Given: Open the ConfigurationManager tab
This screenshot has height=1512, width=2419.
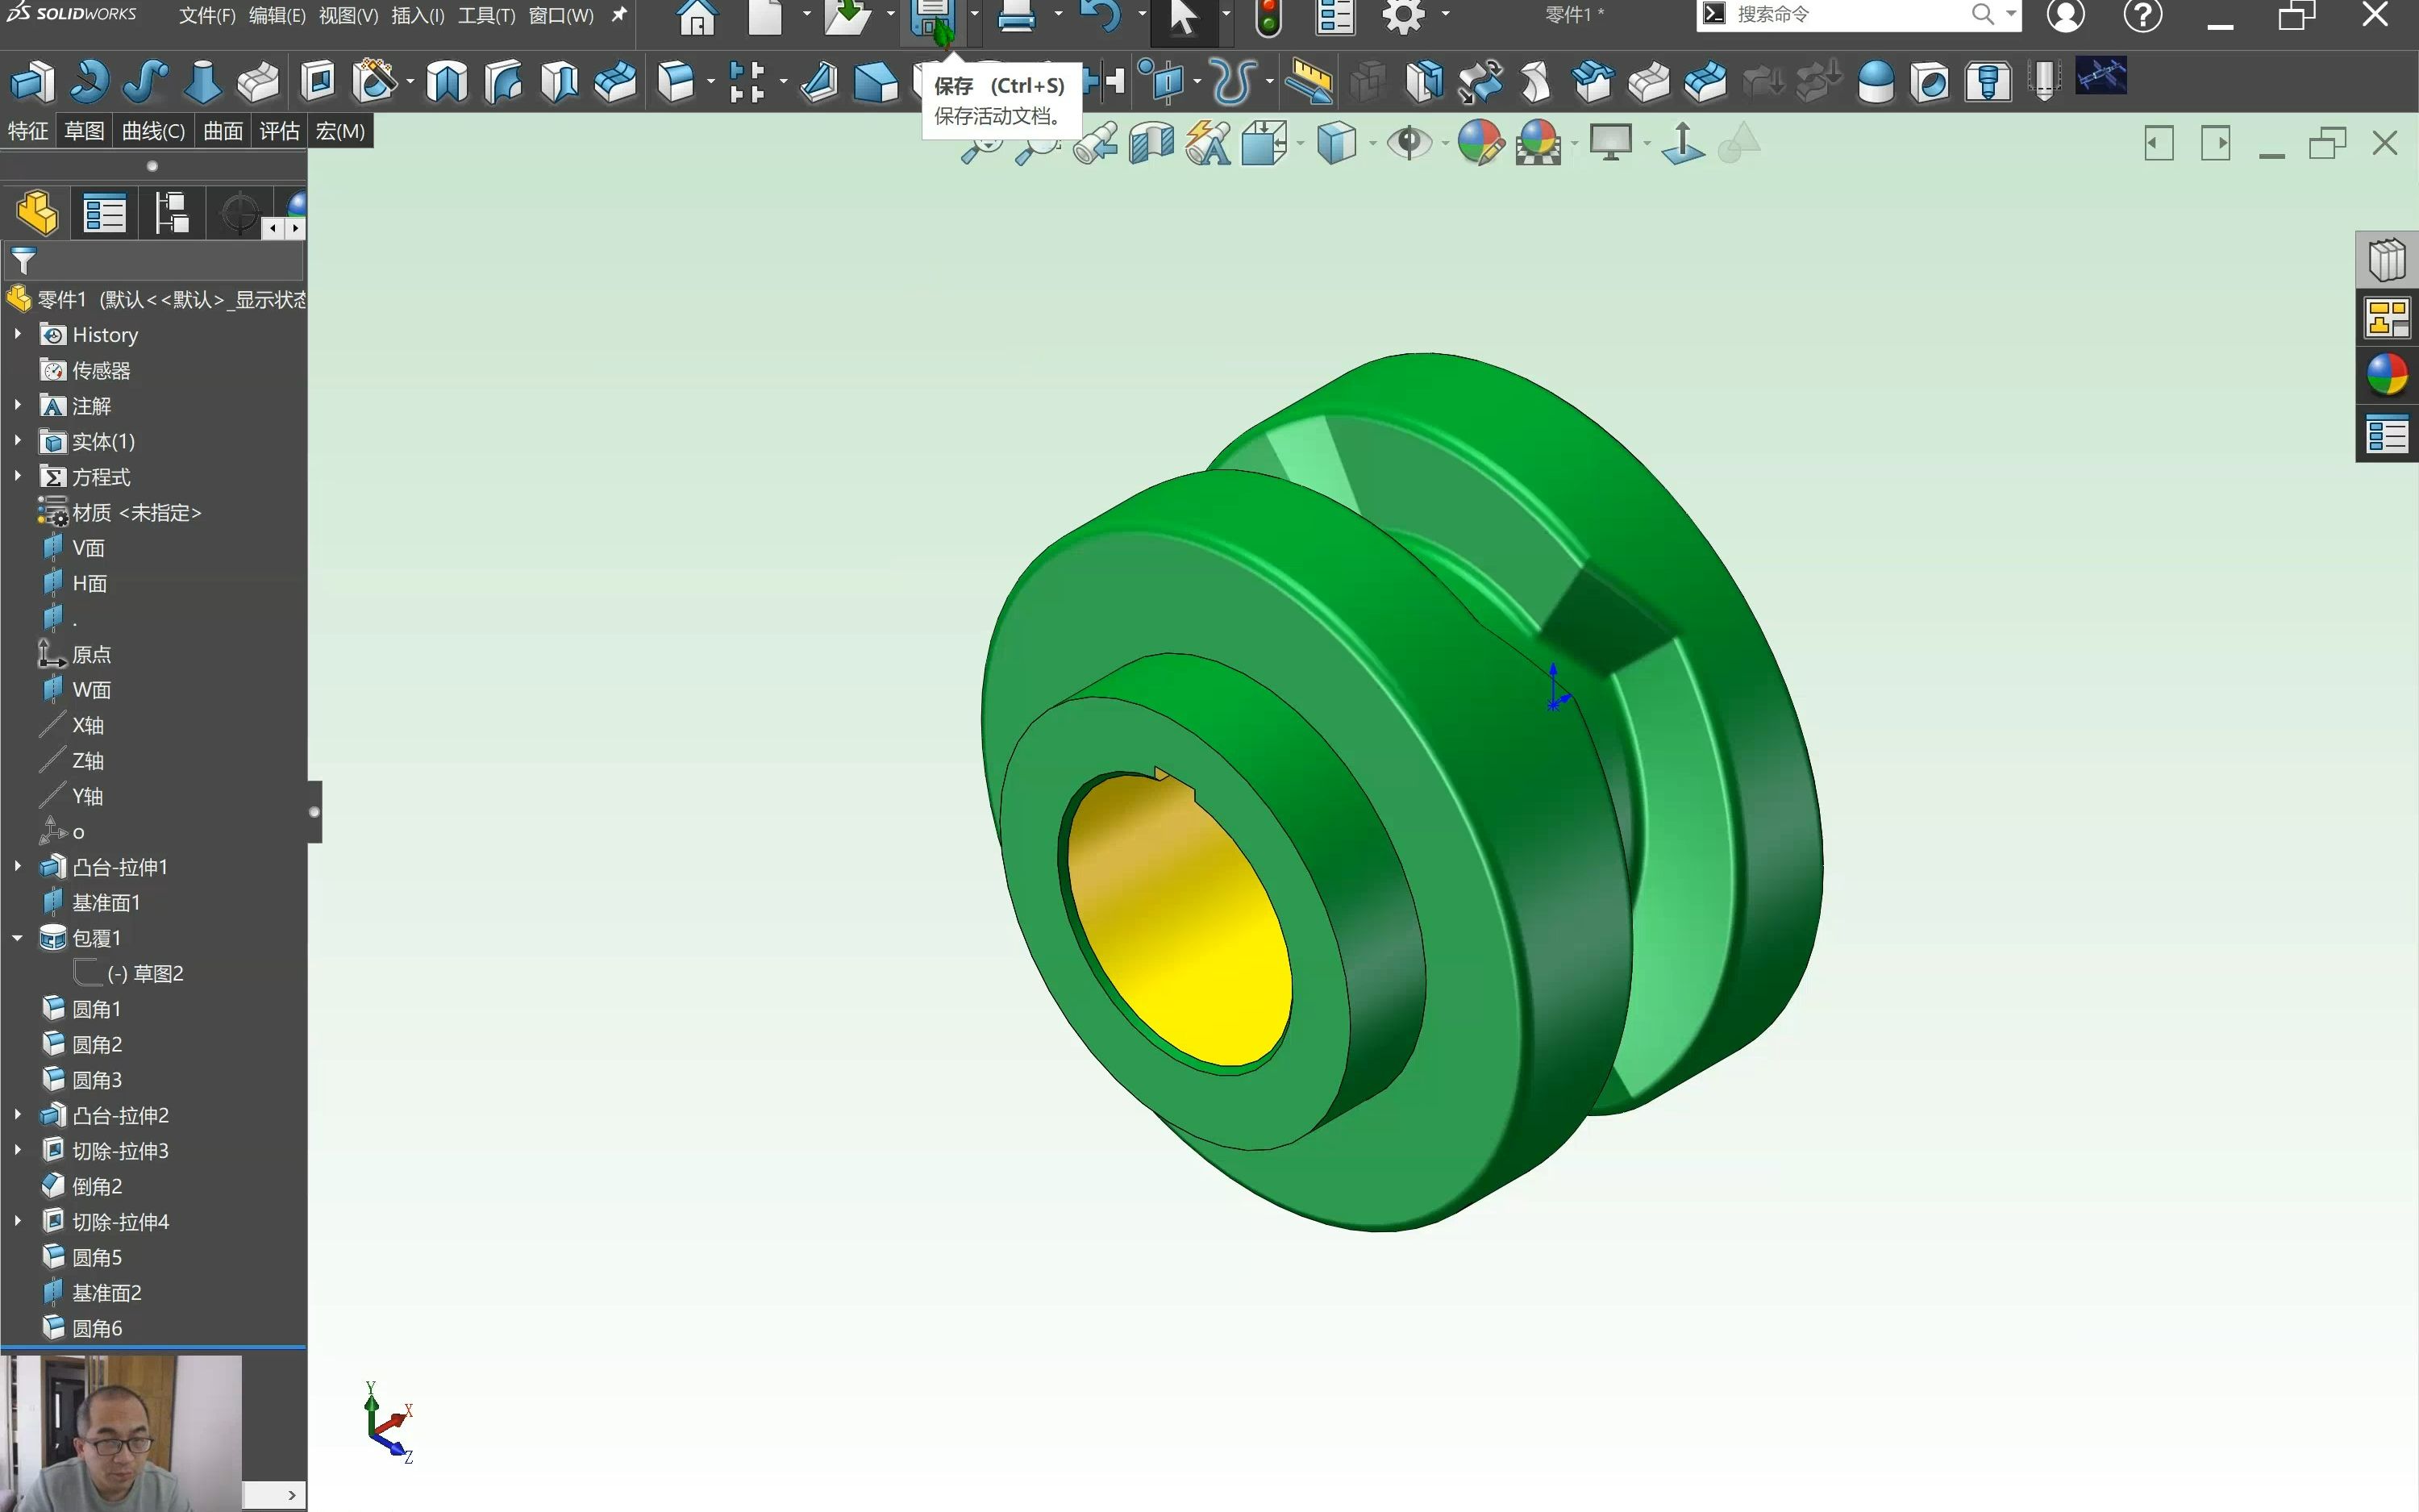Looking at the screenshot, I should 171,213.
